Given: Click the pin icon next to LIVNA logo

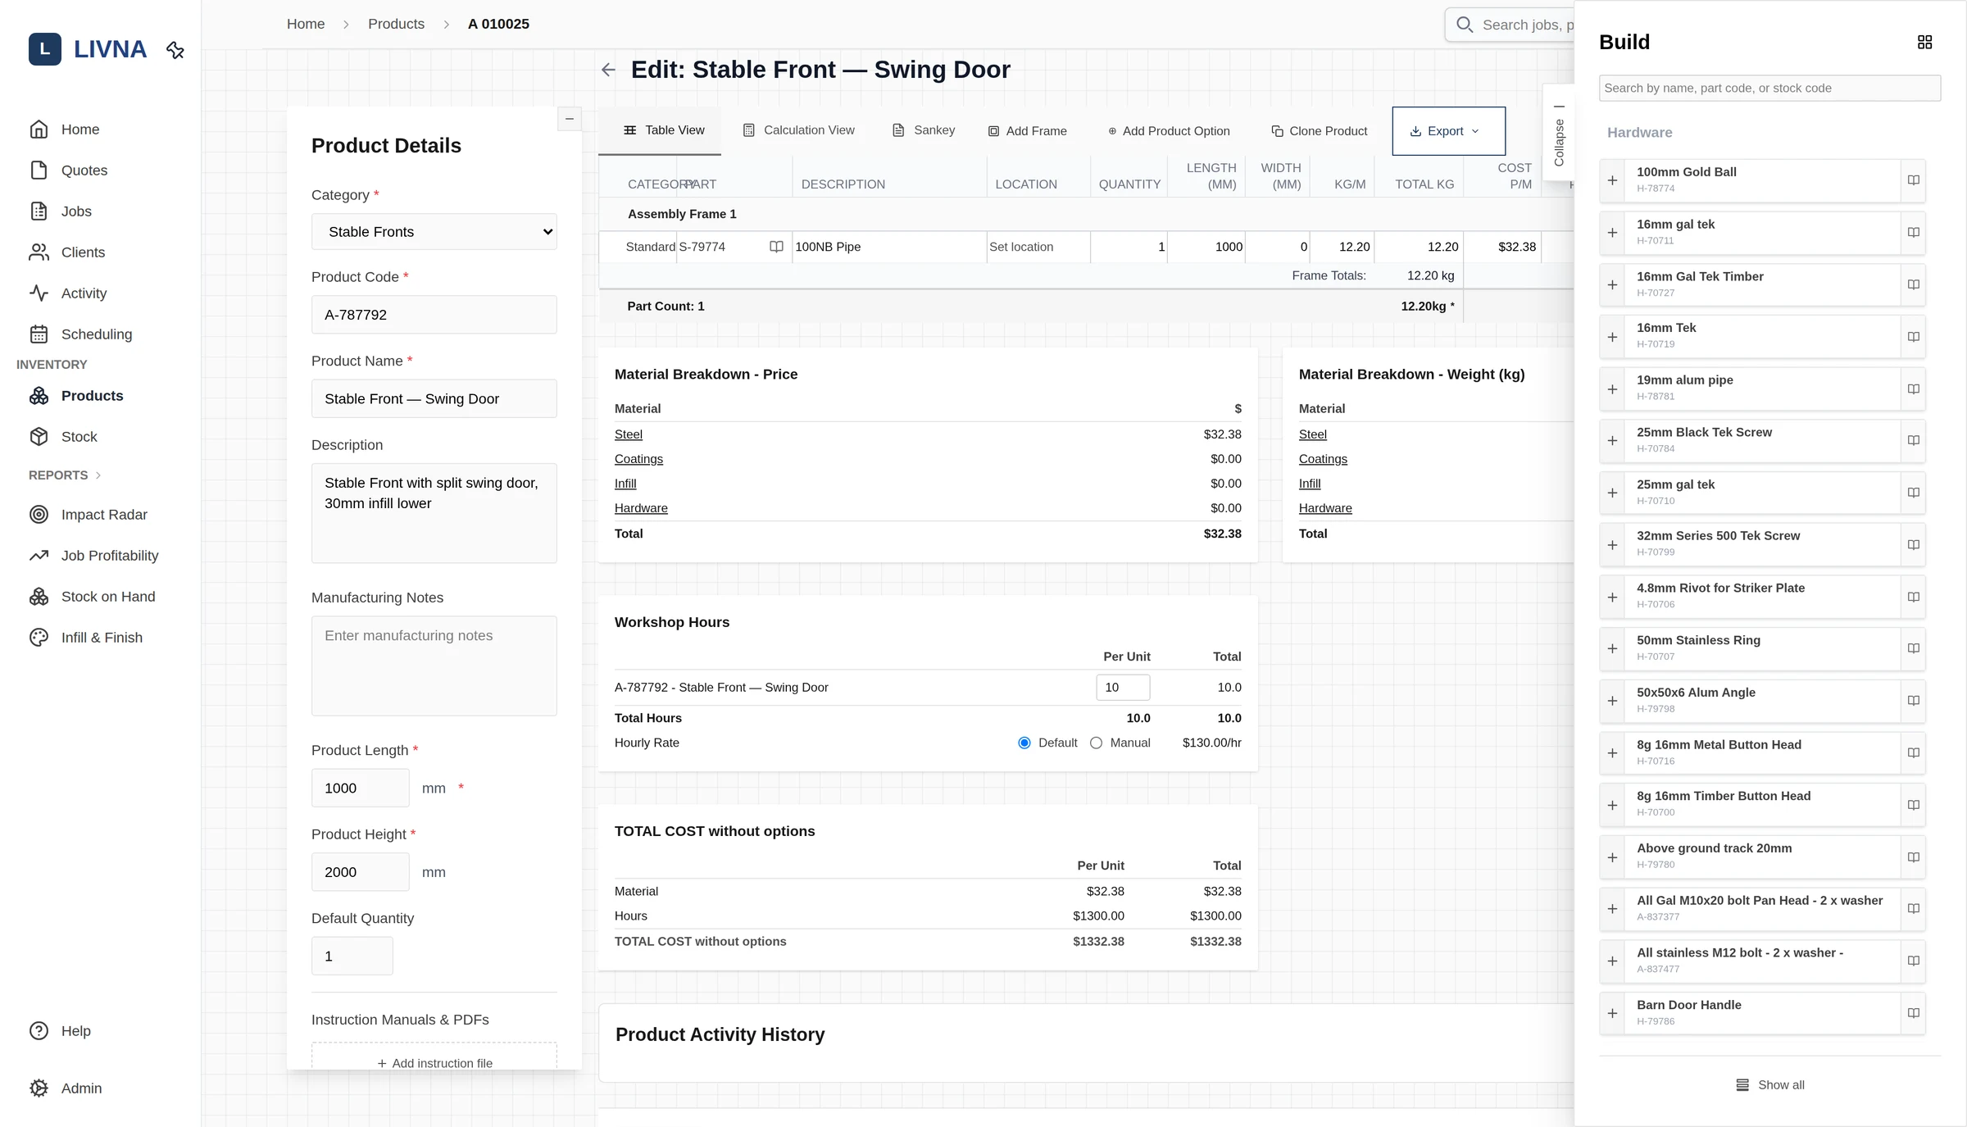Looking at the screenshot, I should [x=175, y=50].
